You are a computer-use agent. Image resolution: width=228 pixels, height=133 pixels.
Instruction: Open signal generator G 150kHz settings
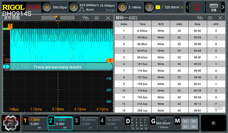pos(161,123)
